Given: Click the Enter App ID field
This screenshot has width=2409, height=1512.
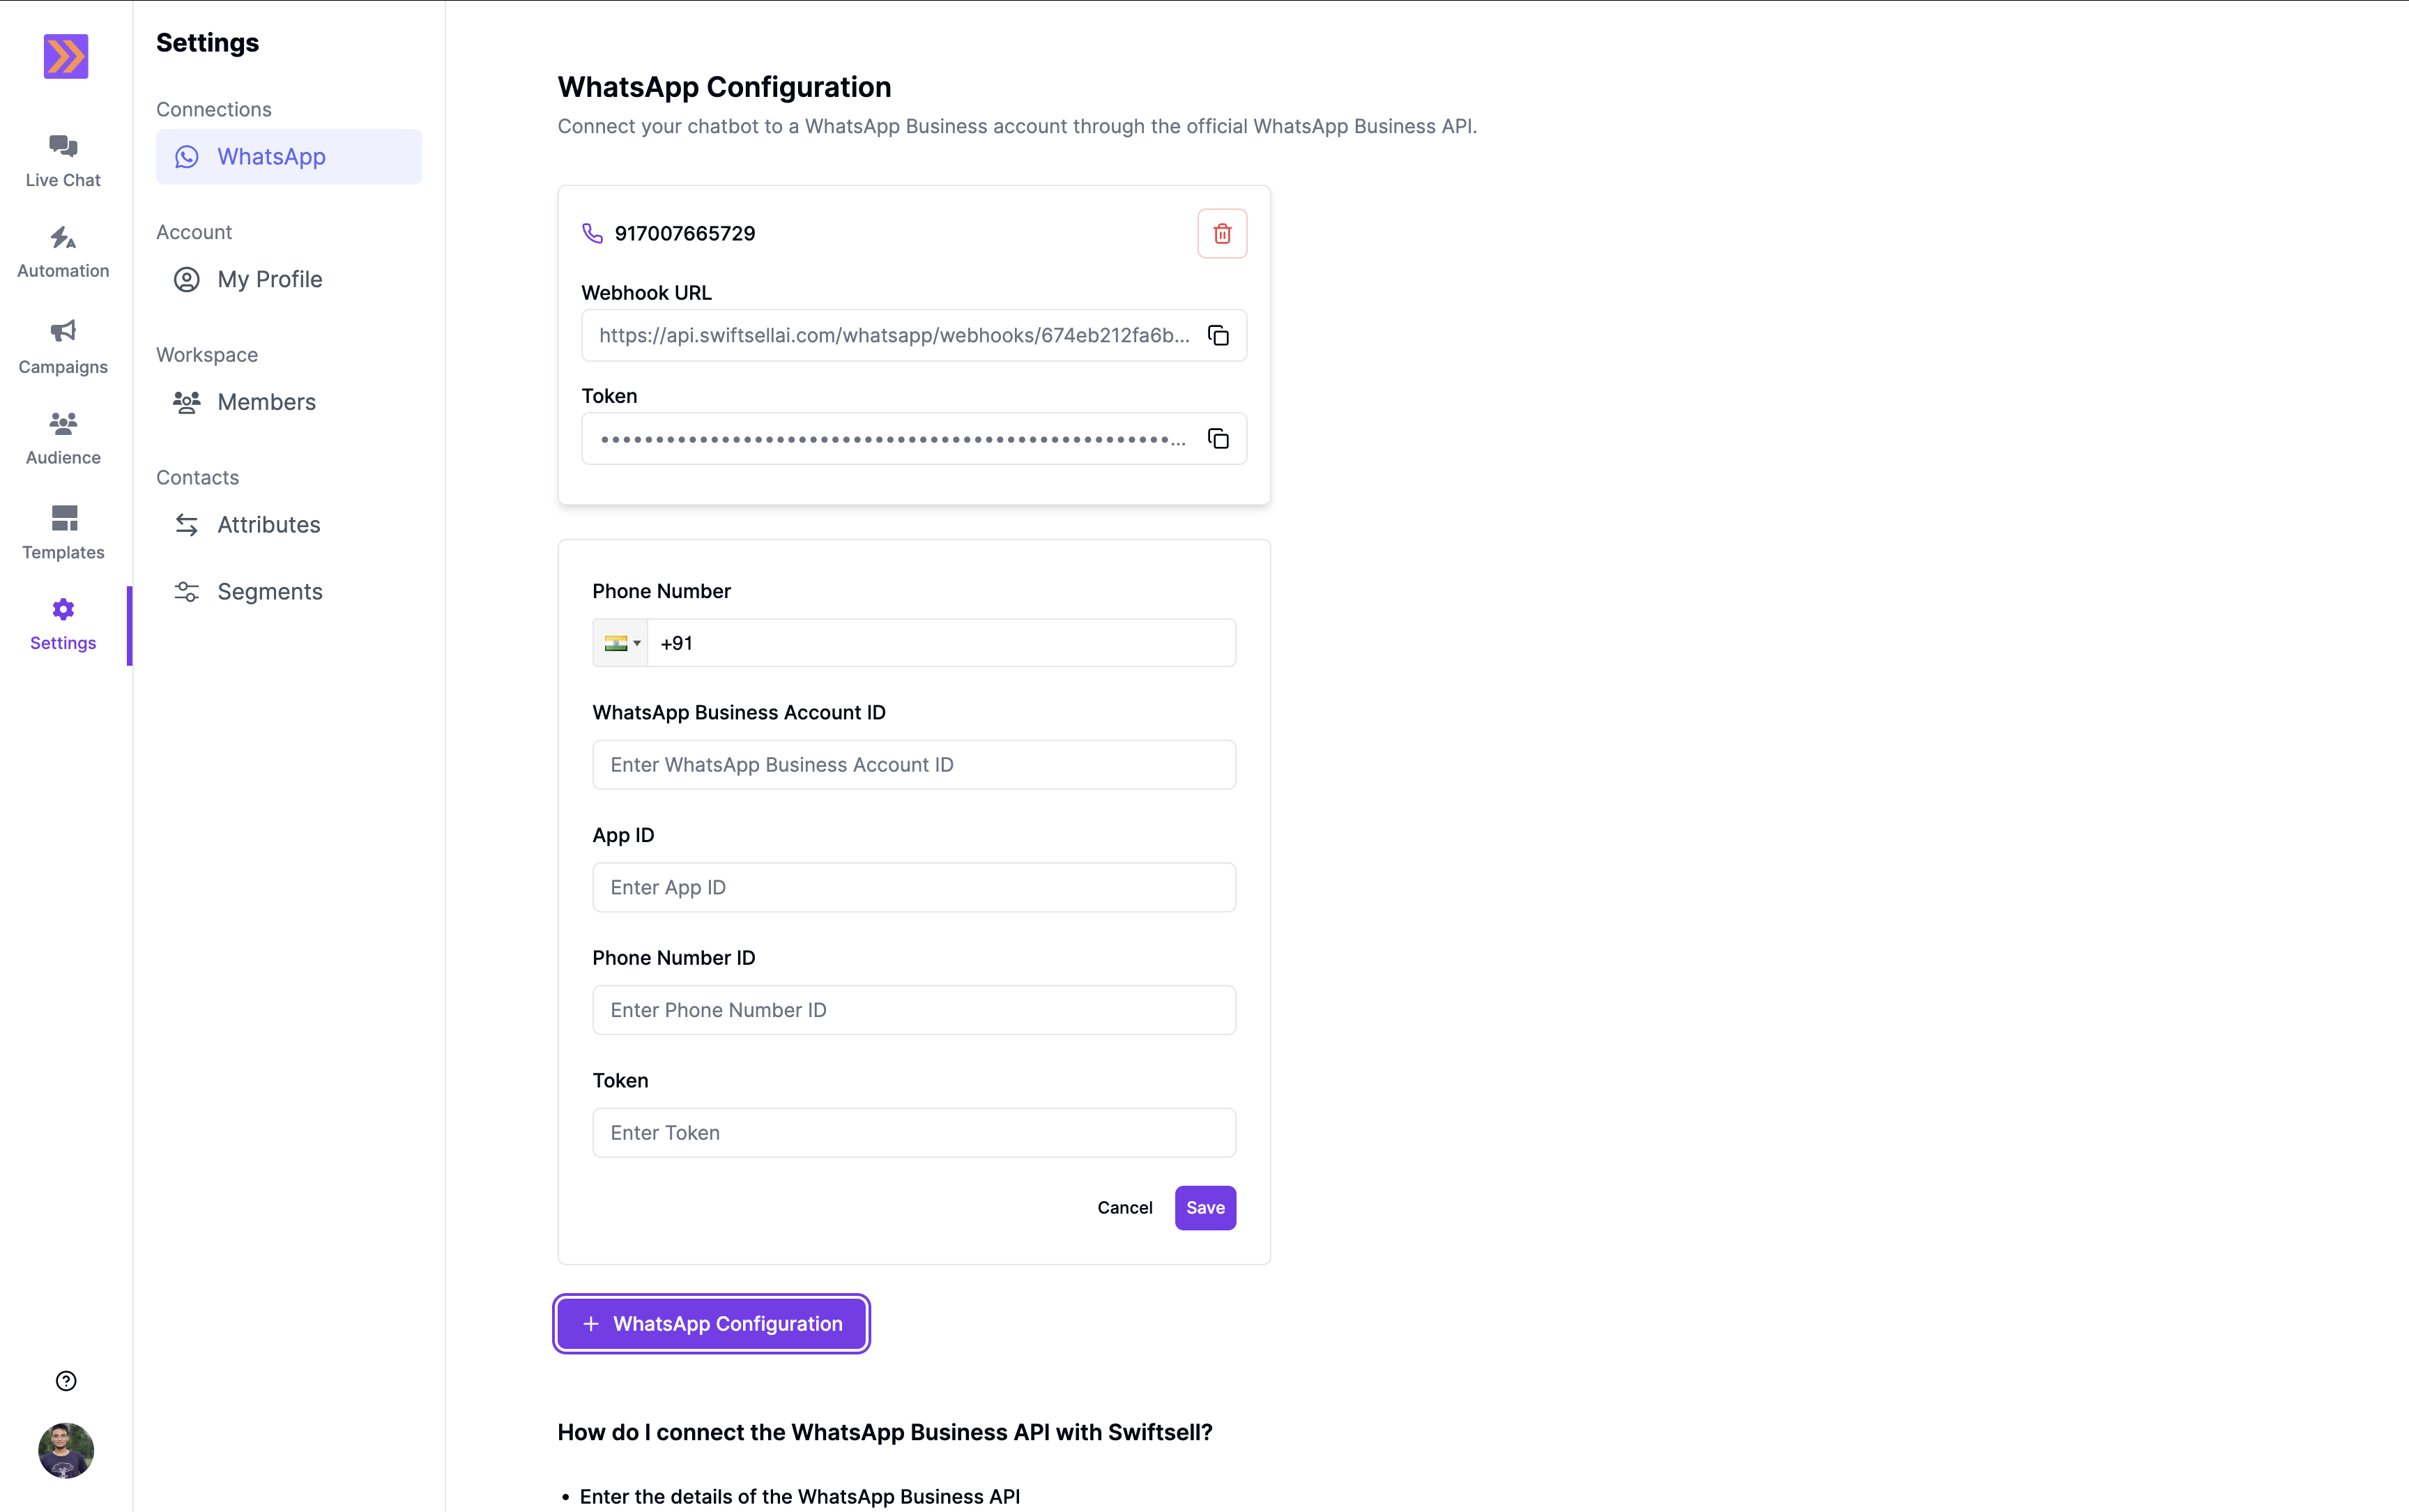Looking at the screenshot, I should pyautogui.click(x=912, y=887).
